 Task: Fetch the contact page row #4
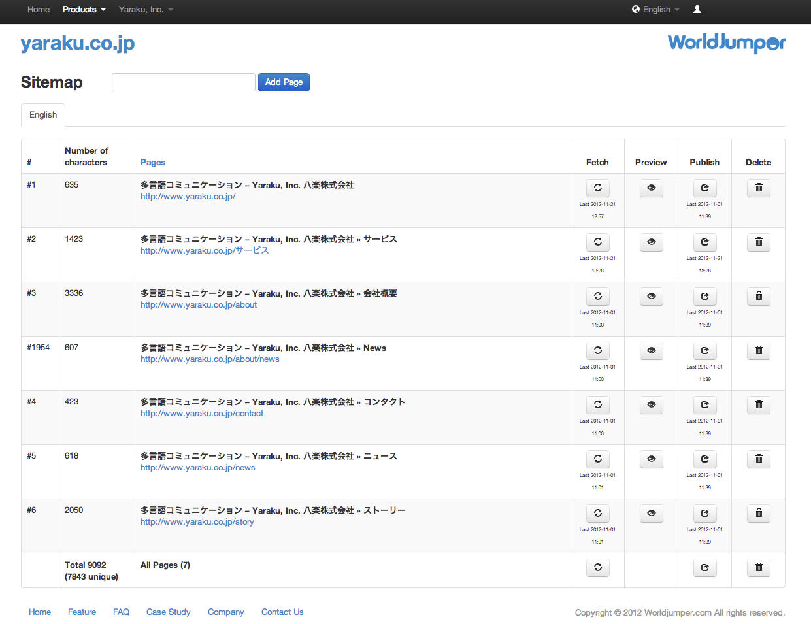tap(597, 404)
